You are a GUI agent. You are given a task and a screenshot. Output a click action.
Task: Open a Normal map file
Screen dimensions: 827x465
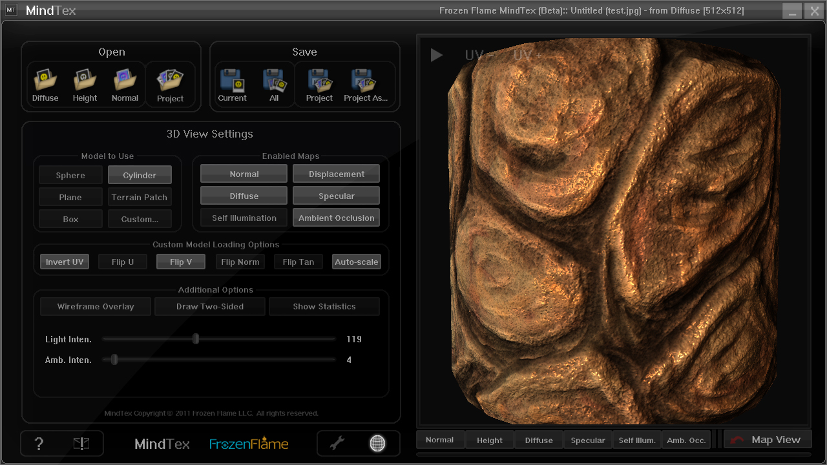click(x=125, y=85)
